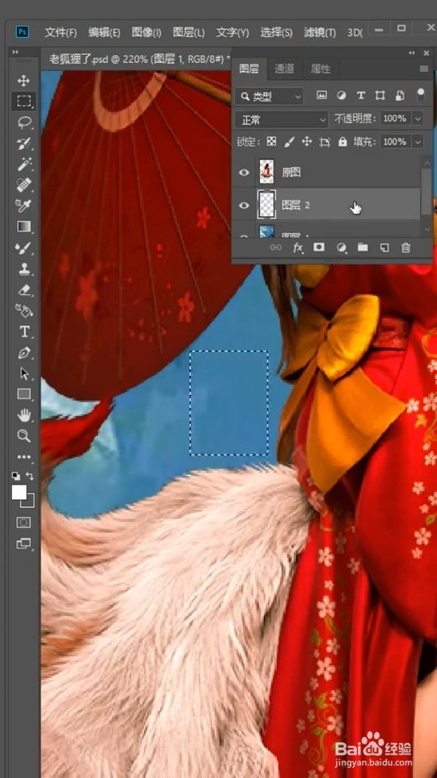Open the Layers panel options menu
Image resolution: width=437 pixels, height=778 pixels.
423,69
